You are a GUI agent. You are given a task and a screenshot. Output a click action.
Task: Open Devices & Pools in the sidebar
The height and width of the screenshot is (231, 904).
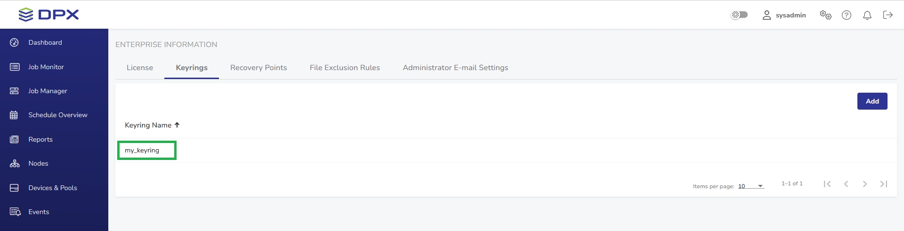point(52,188)
